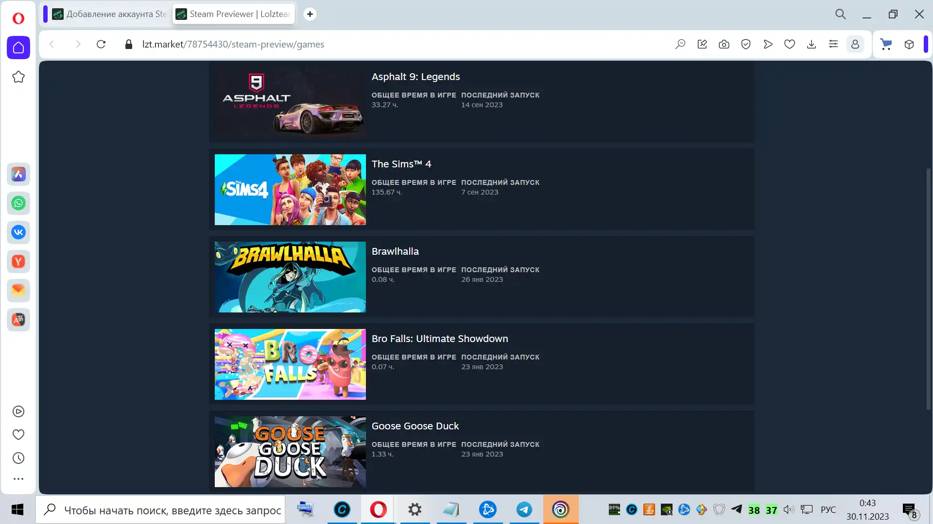The width and height of the screenshot is (933, 524).
Task: Open the Ubisoft Connect taskbar icon
Action: [x=560, y=509]
